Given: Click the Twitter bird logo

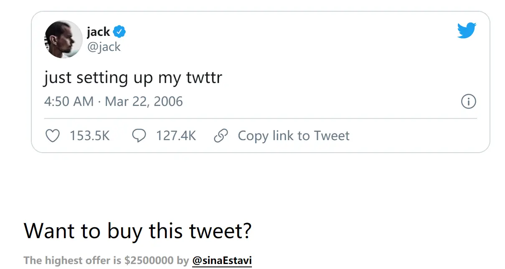Looking at the screenshot, I should (467, 30).
